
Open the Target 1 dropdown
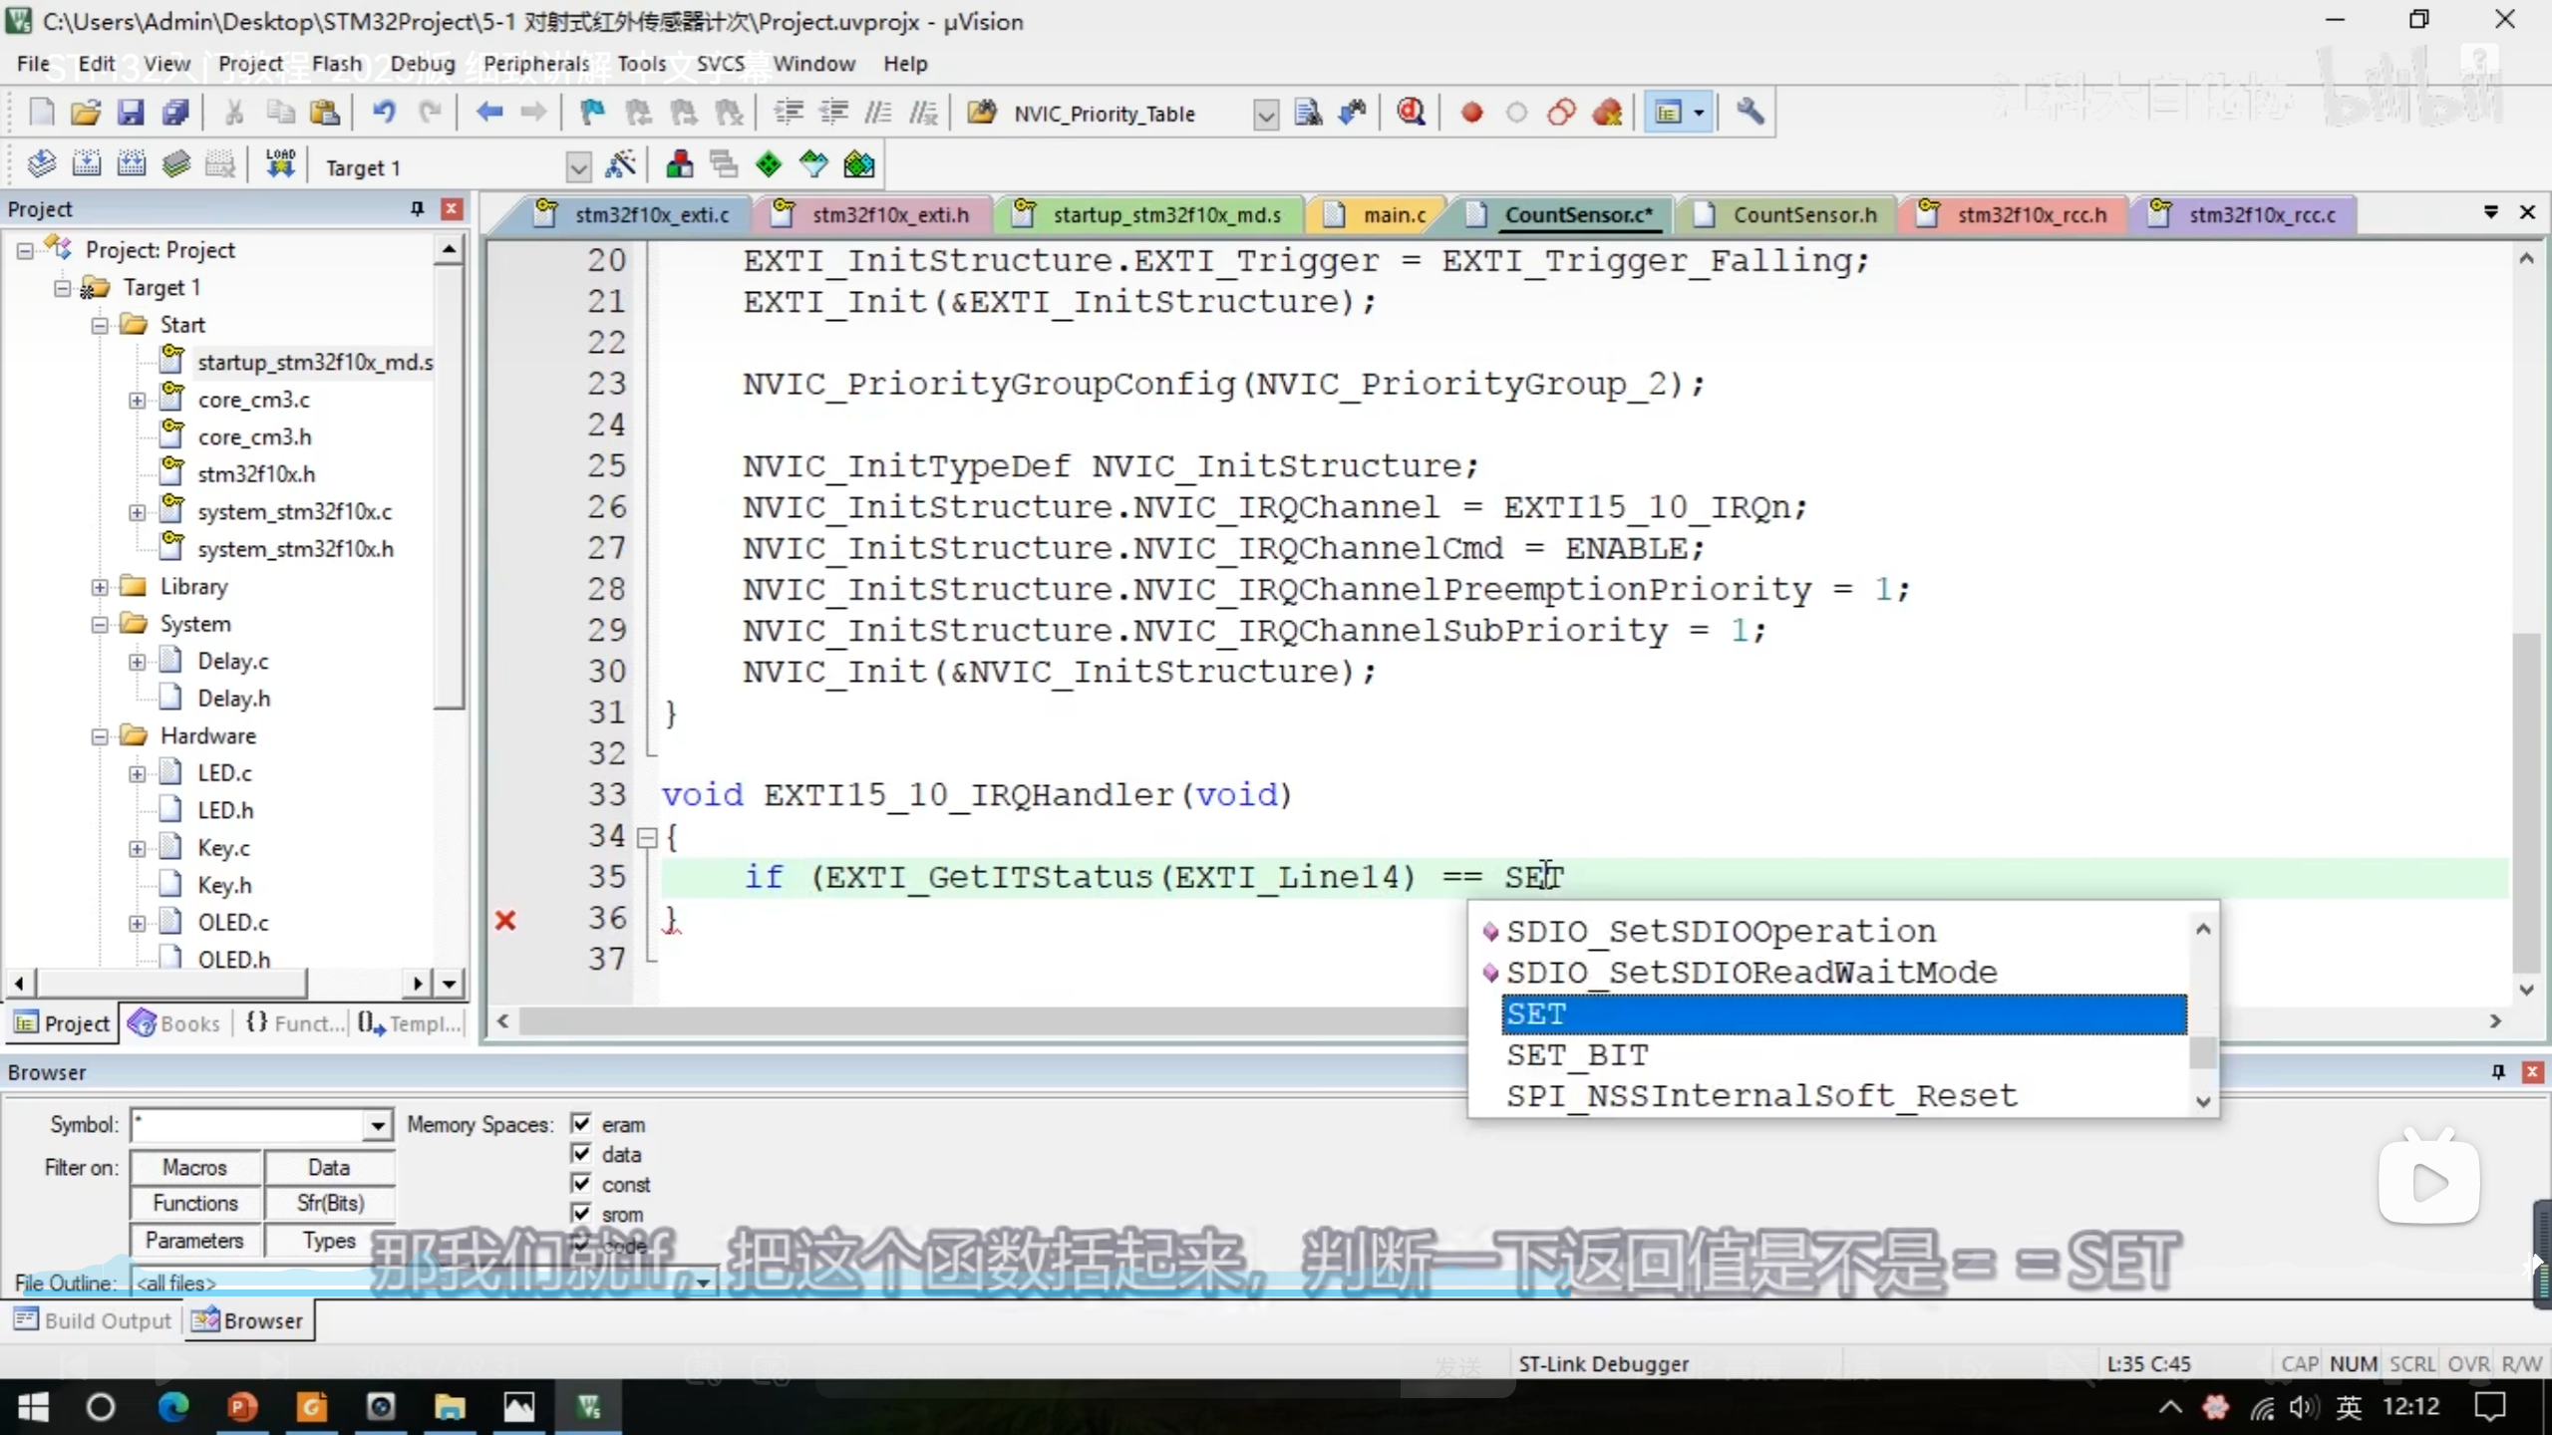578,167
